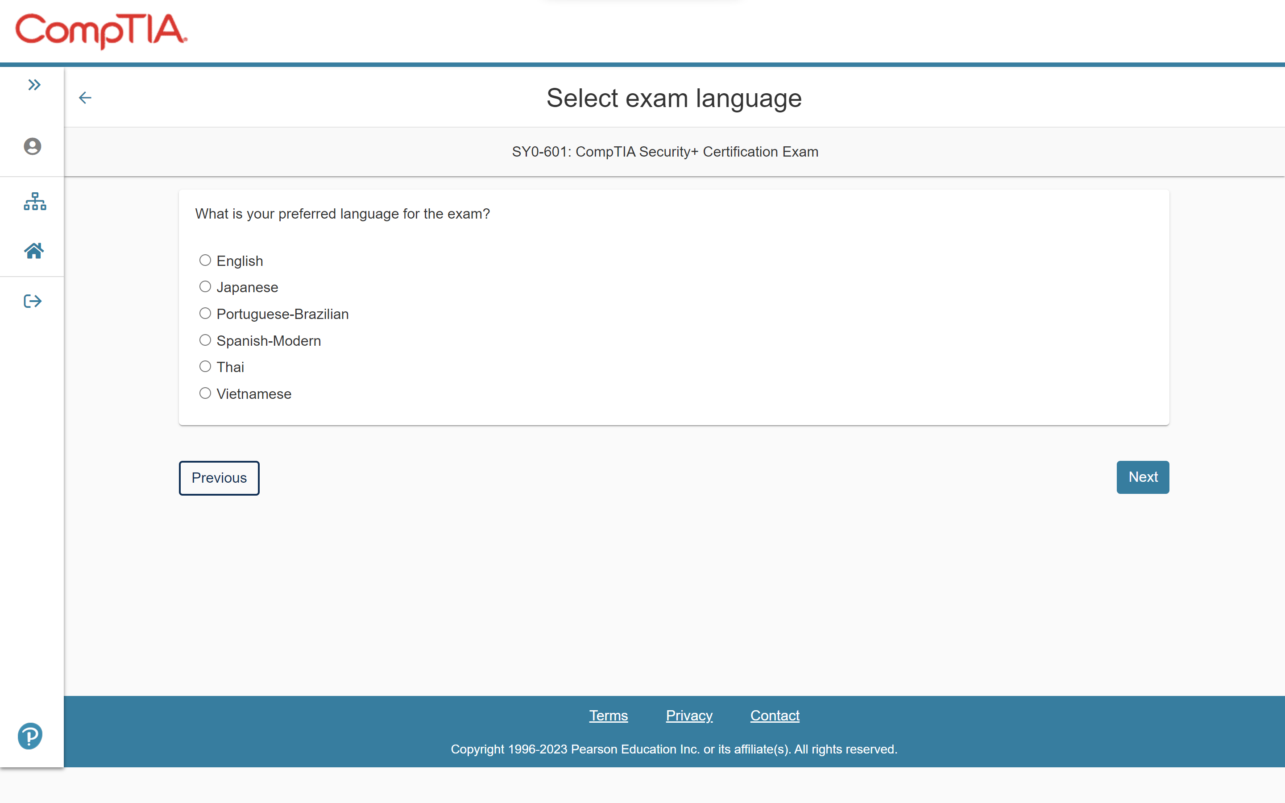This screenshot has width=1285, height=803.
Task: Go to home via house icon
Action: (x=34, y=251)
